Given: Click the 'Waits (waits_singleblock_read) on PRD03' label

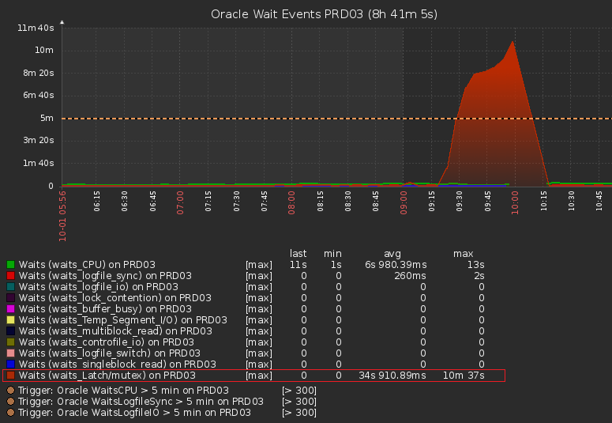Looking at the screenshot, I should [118, 364].
